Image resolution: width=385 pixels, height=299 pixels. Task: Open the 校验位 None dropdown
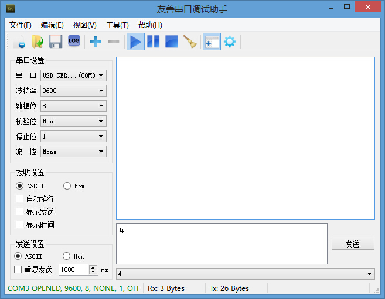(x=73, y=121)
